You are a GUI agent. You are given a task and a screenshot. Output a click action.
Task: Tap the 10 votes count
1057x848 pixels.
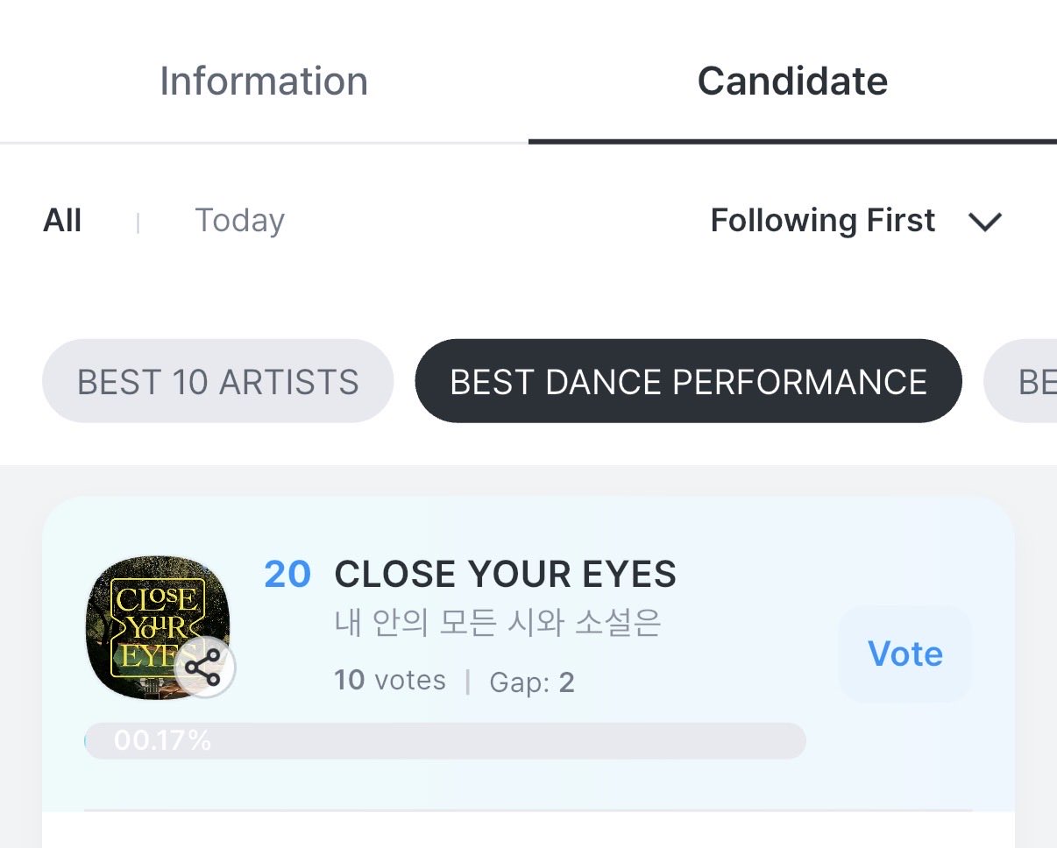pyautogui.click(x=390, y=681)
